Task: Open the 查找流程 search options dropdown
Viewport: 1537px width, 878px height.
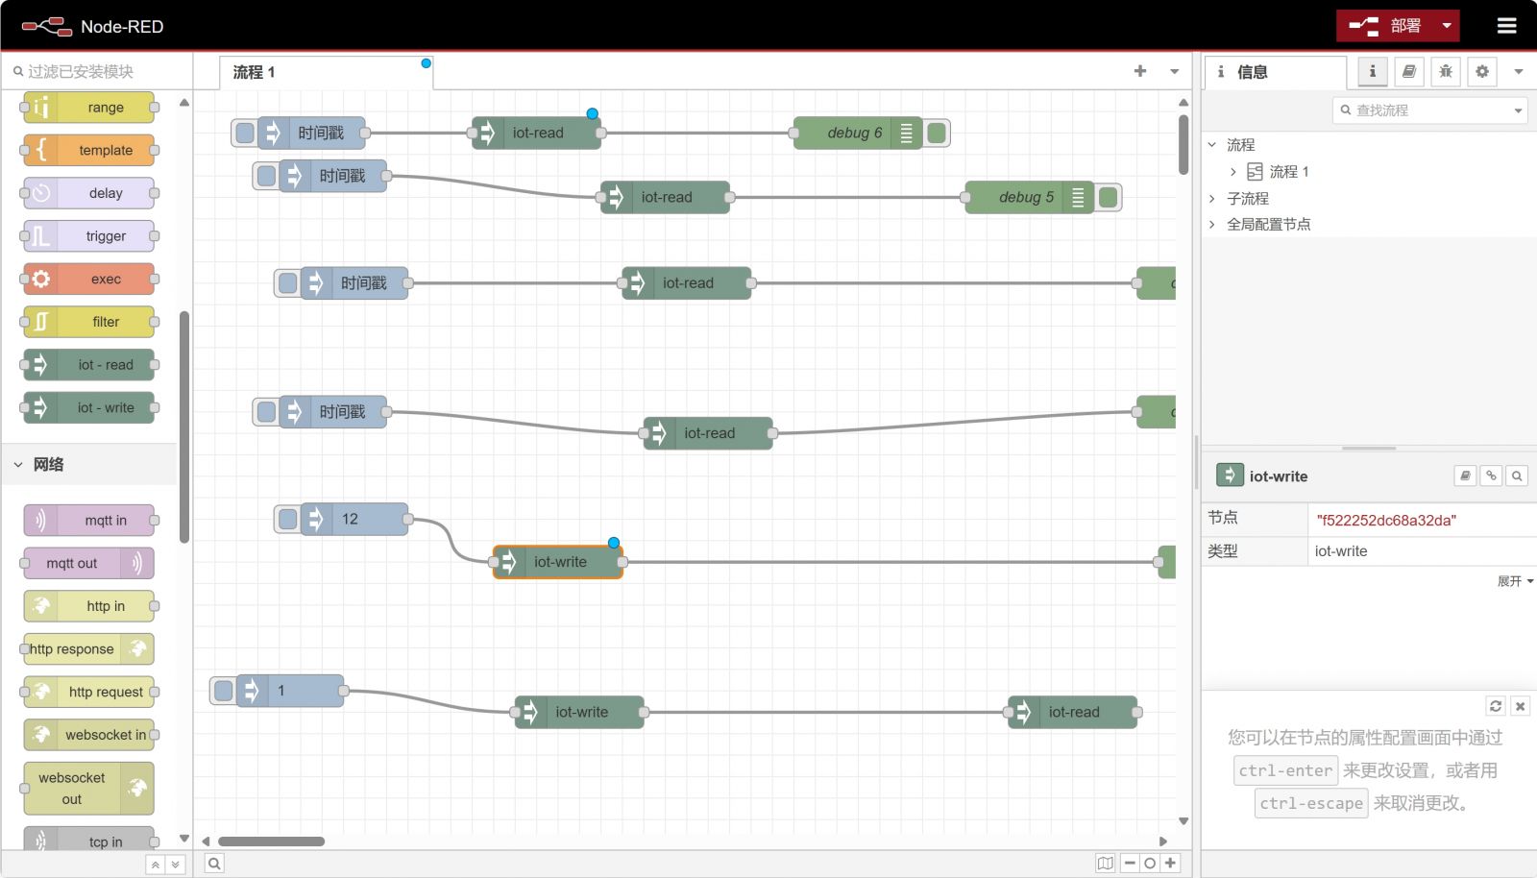Action: (1518, 110)
